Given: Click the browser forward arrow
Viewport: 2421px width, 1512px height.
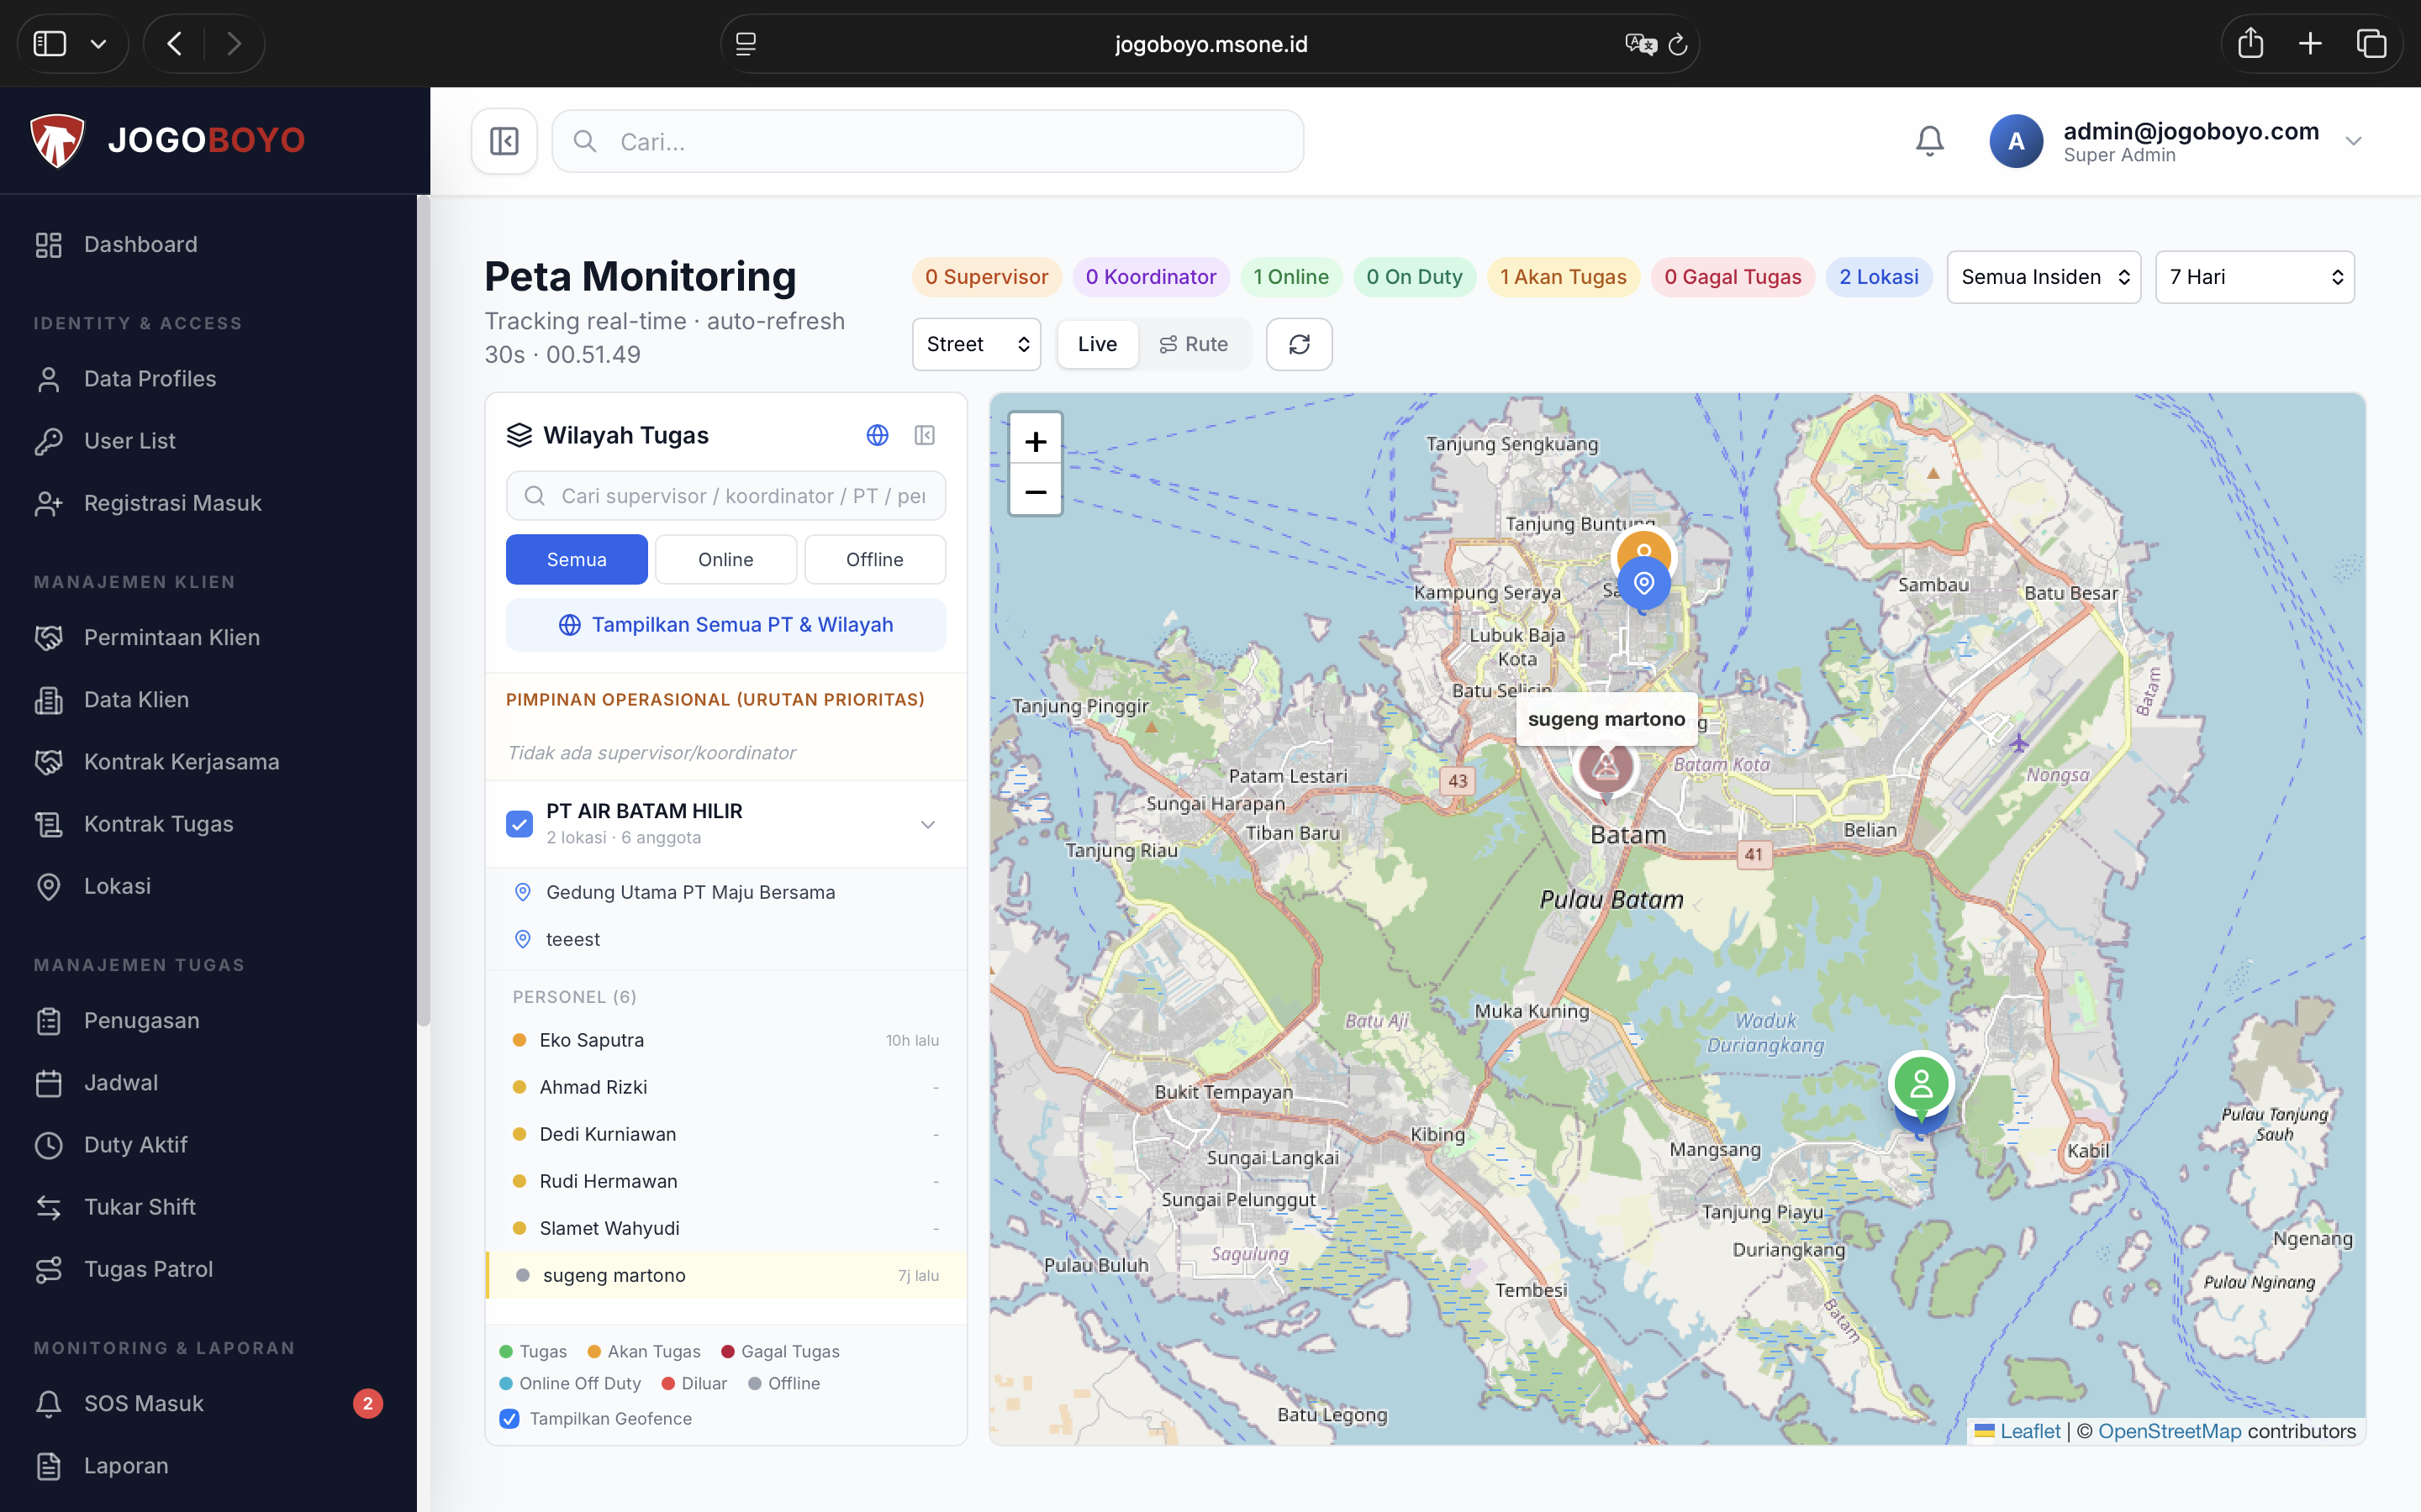Looking at the screenshot, I should pyautogui.click(x=234, y=44).
